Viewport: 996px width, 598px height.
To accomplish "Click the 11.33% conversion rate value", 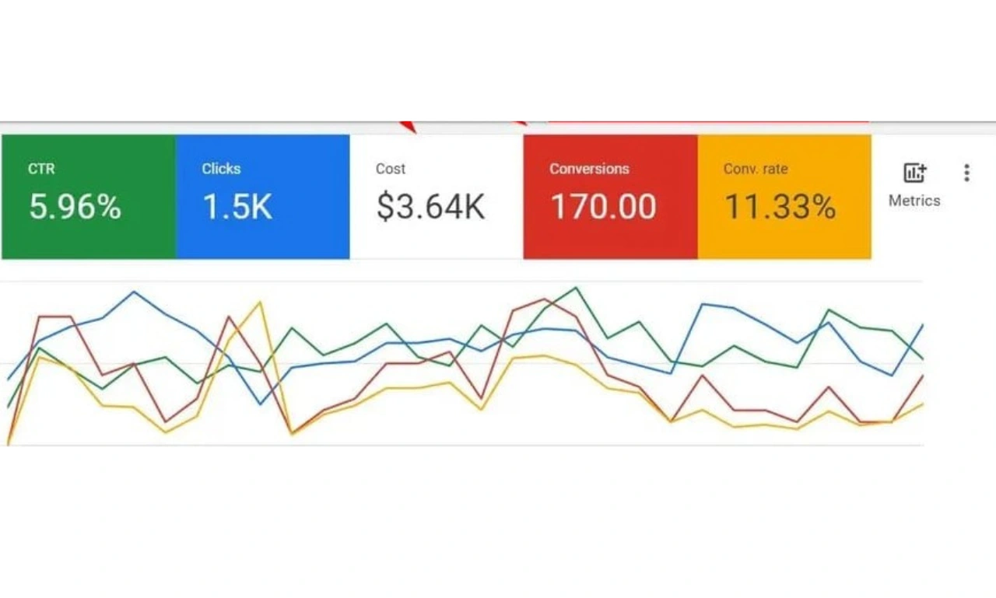I will click(x=780, y=207).
